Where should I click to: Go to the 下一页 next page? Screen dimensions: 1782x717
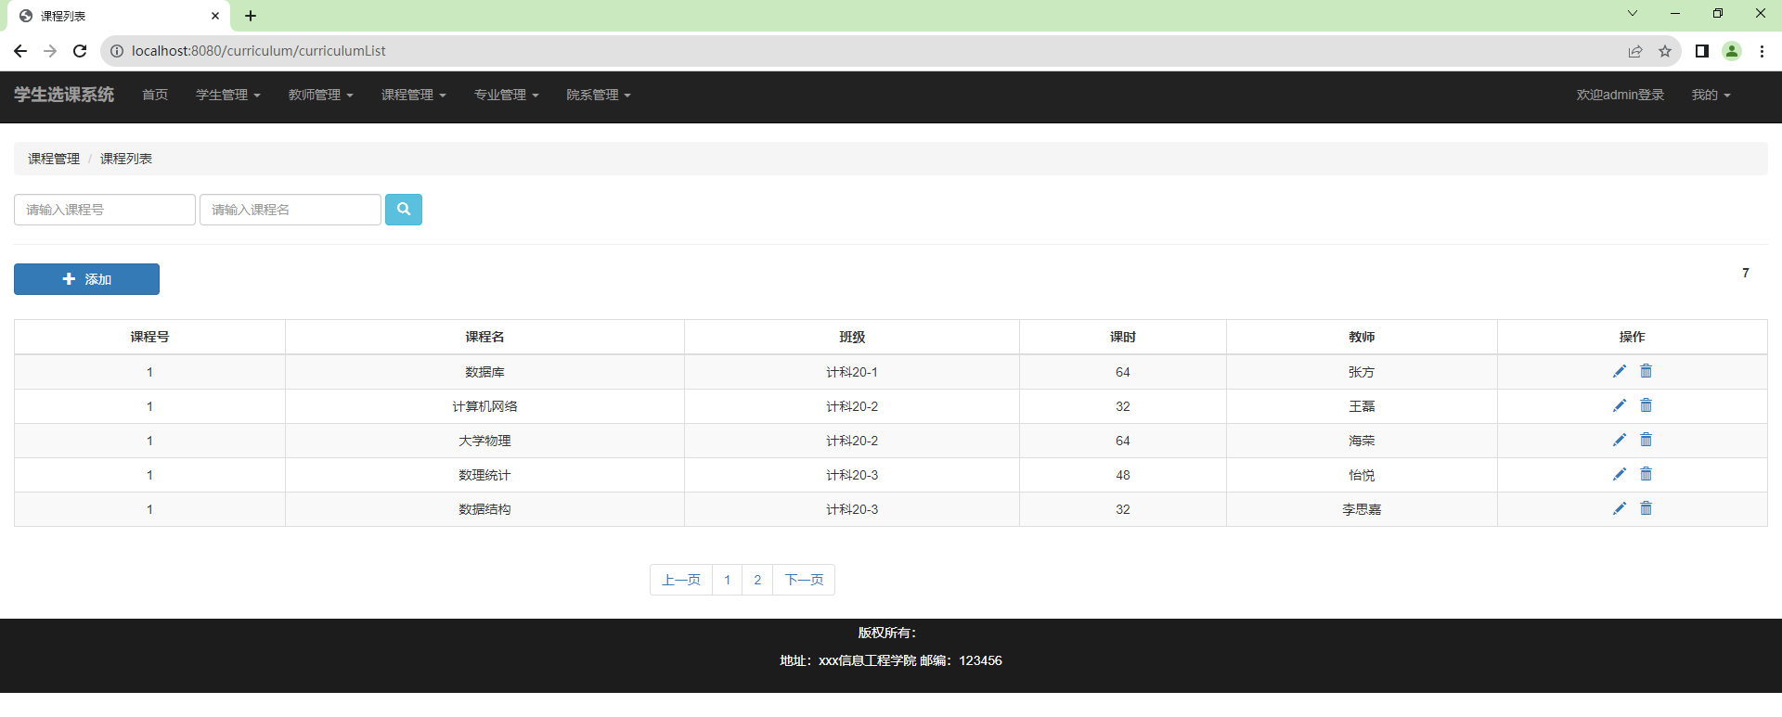[x=804, y=580]
